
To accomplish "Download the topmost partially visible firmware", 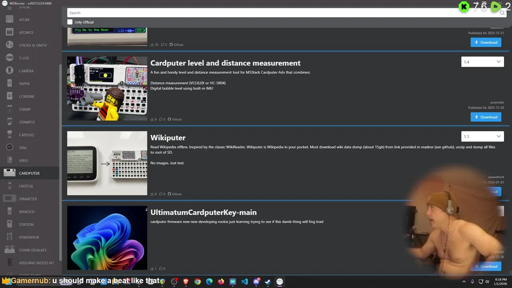I will [486, 42].
